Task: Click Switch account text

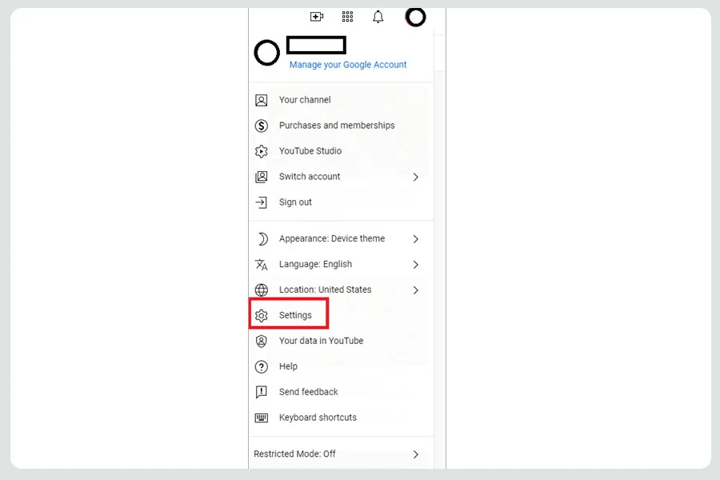Action: pos(310,177)
